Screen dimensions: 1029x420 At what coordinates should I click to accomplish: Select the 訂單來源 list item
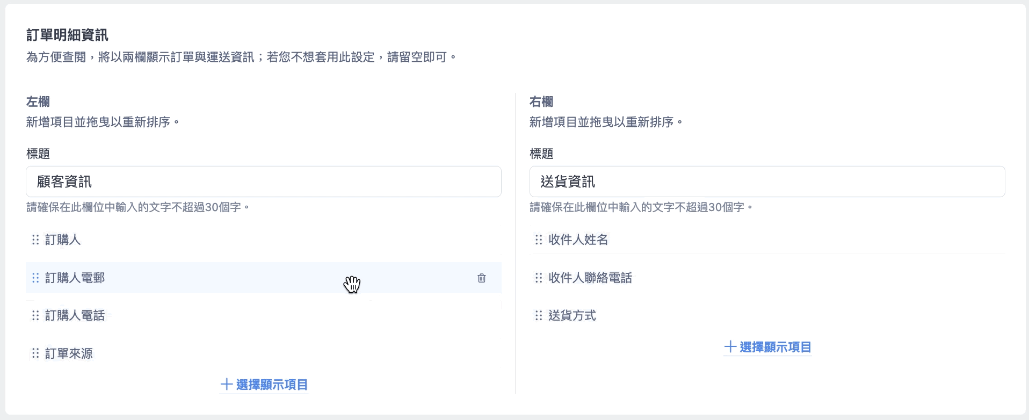point(264,353)
